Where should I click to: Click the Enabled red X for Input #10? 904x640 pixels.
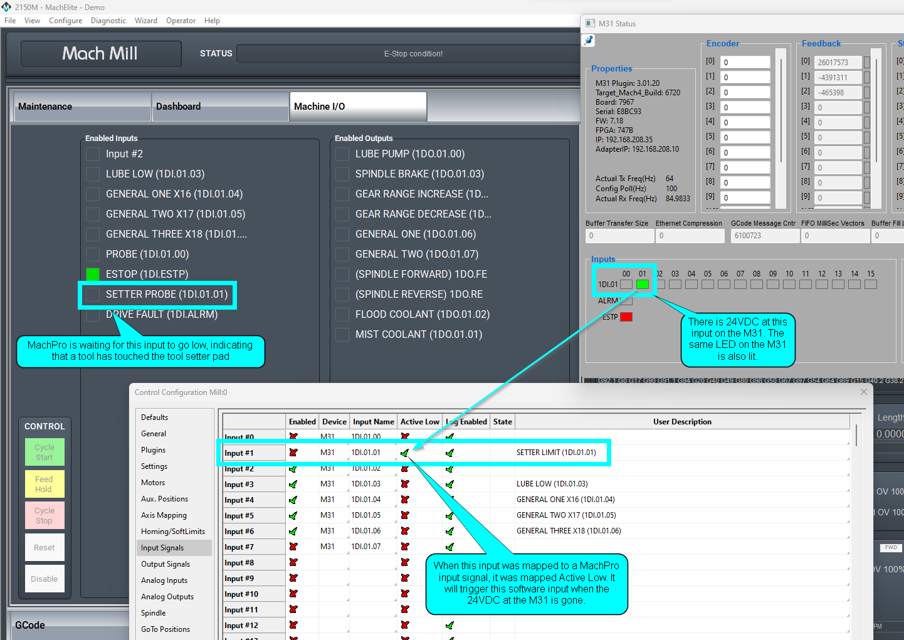click(293, 594)
